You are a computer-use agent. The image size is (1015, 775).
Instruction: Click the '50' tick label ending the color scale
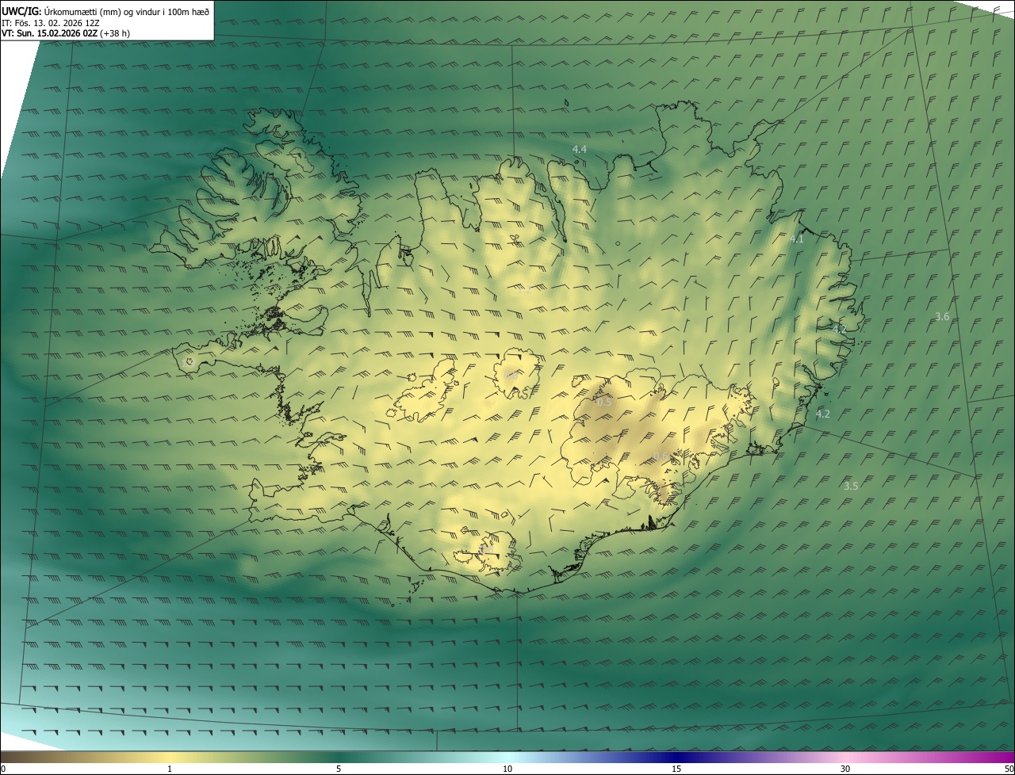coord(1009,769)
